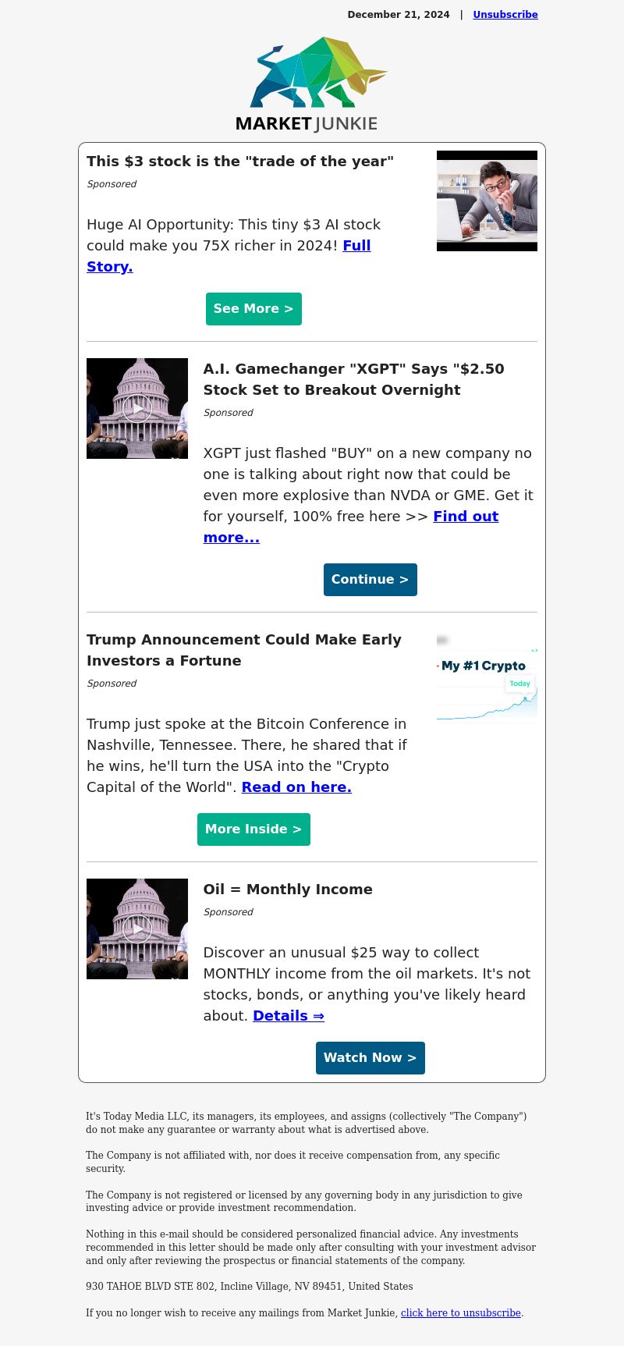Image resolution: width=624 pixels, height=1346 pixels.
Task: Click the See More > button
Action: click(253, 309)
